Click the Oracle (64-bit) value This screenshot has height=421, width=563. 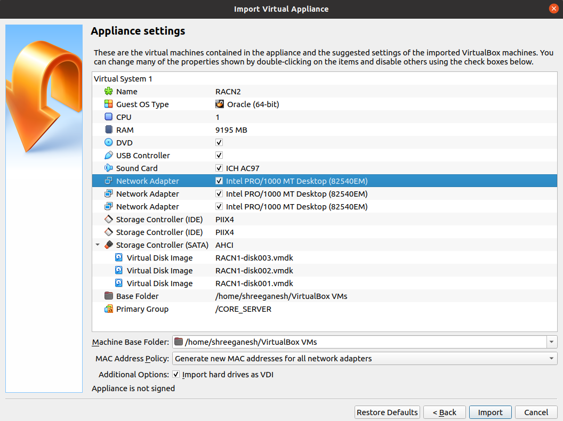pos(253,104)
